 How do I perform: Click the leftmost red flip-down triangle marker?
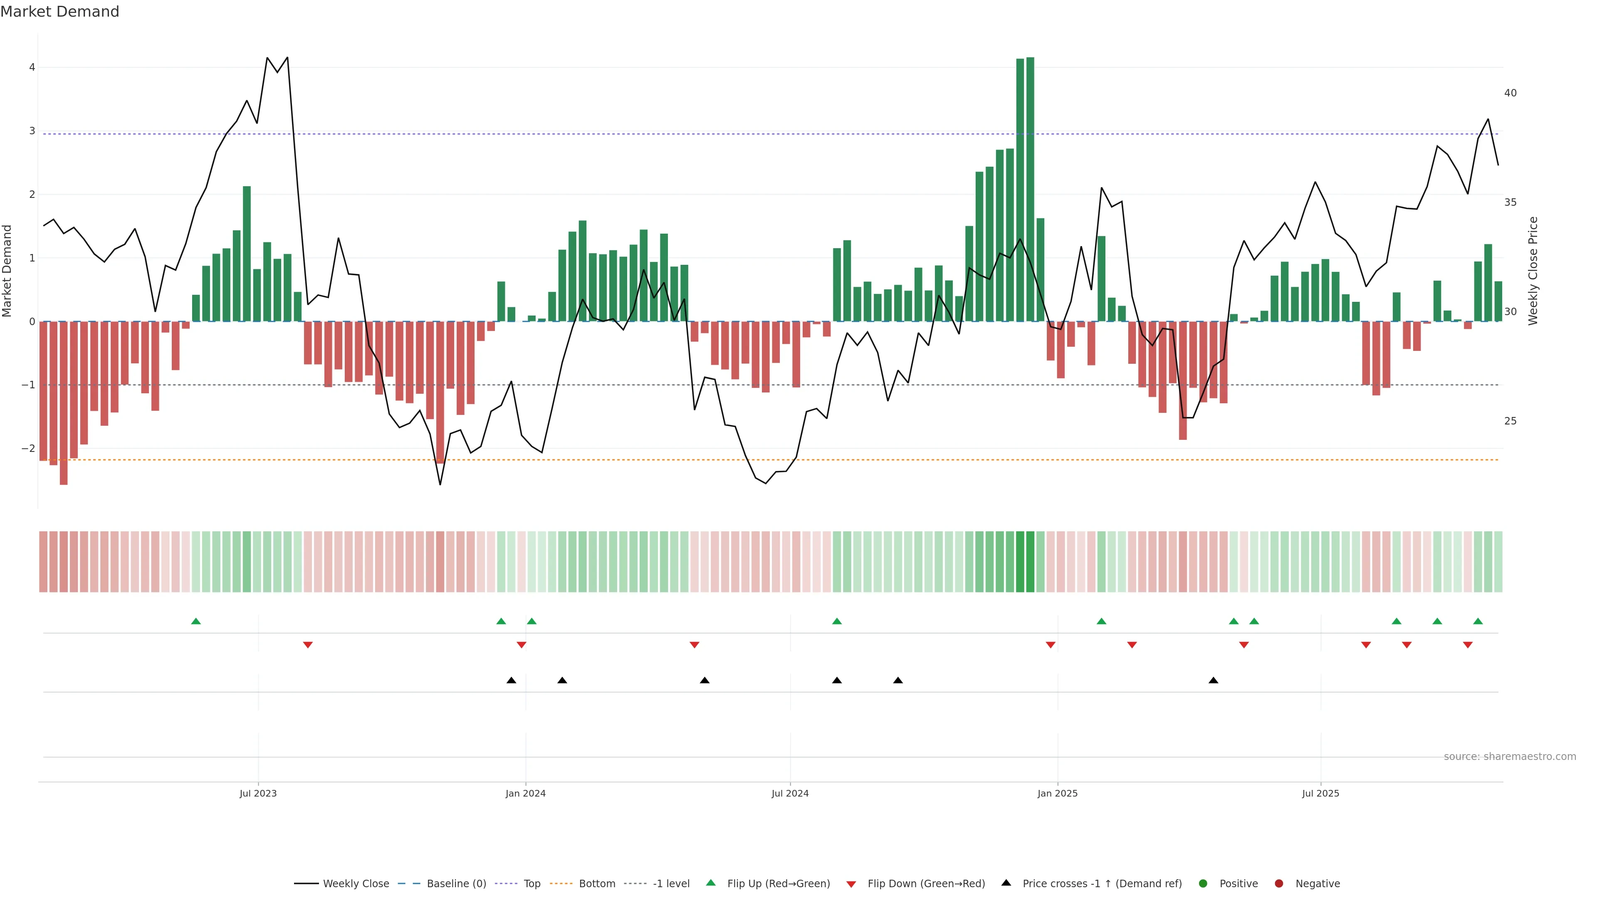307,645
